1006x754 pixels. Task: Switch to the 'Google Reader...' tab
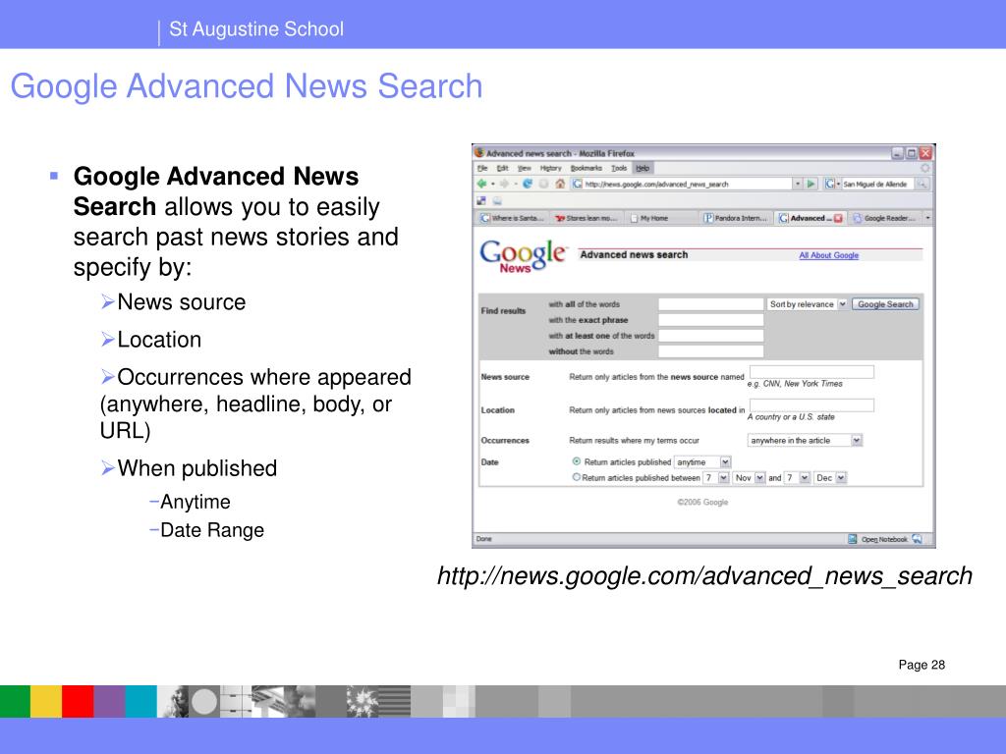click(885, 219)
